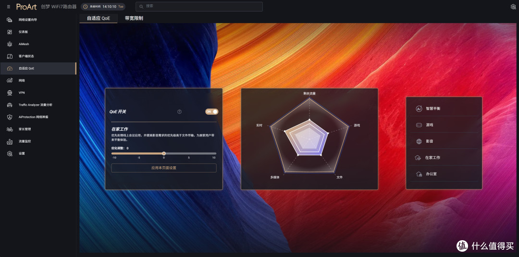Click the 多媒体 radar chart label
The width and height of the screenshot is (519, 257).
pyautogui.click(x=275, y=178)
